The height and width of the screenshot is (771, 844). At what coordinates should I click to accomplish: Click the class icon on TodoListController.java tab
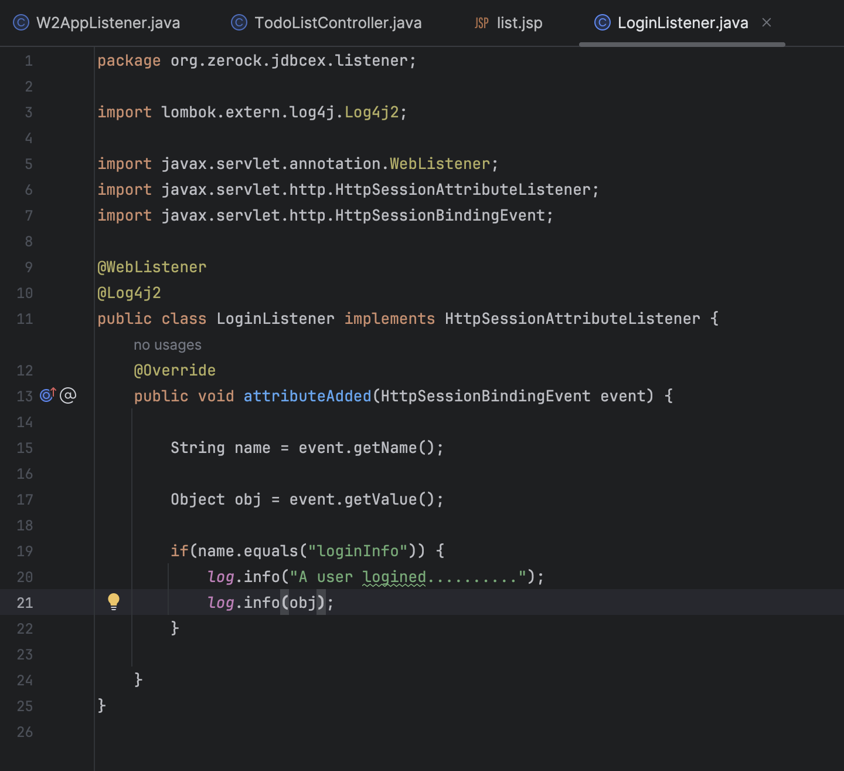[x=239, y=23]
